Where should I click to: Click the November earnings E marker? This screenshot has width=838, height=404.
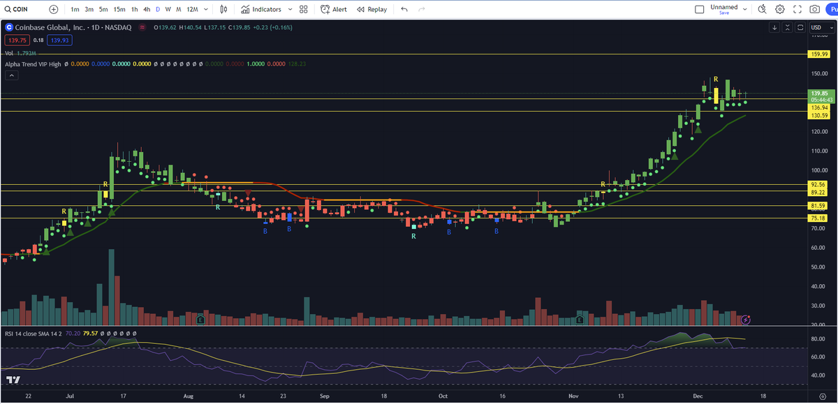click(x=580, y=320)
